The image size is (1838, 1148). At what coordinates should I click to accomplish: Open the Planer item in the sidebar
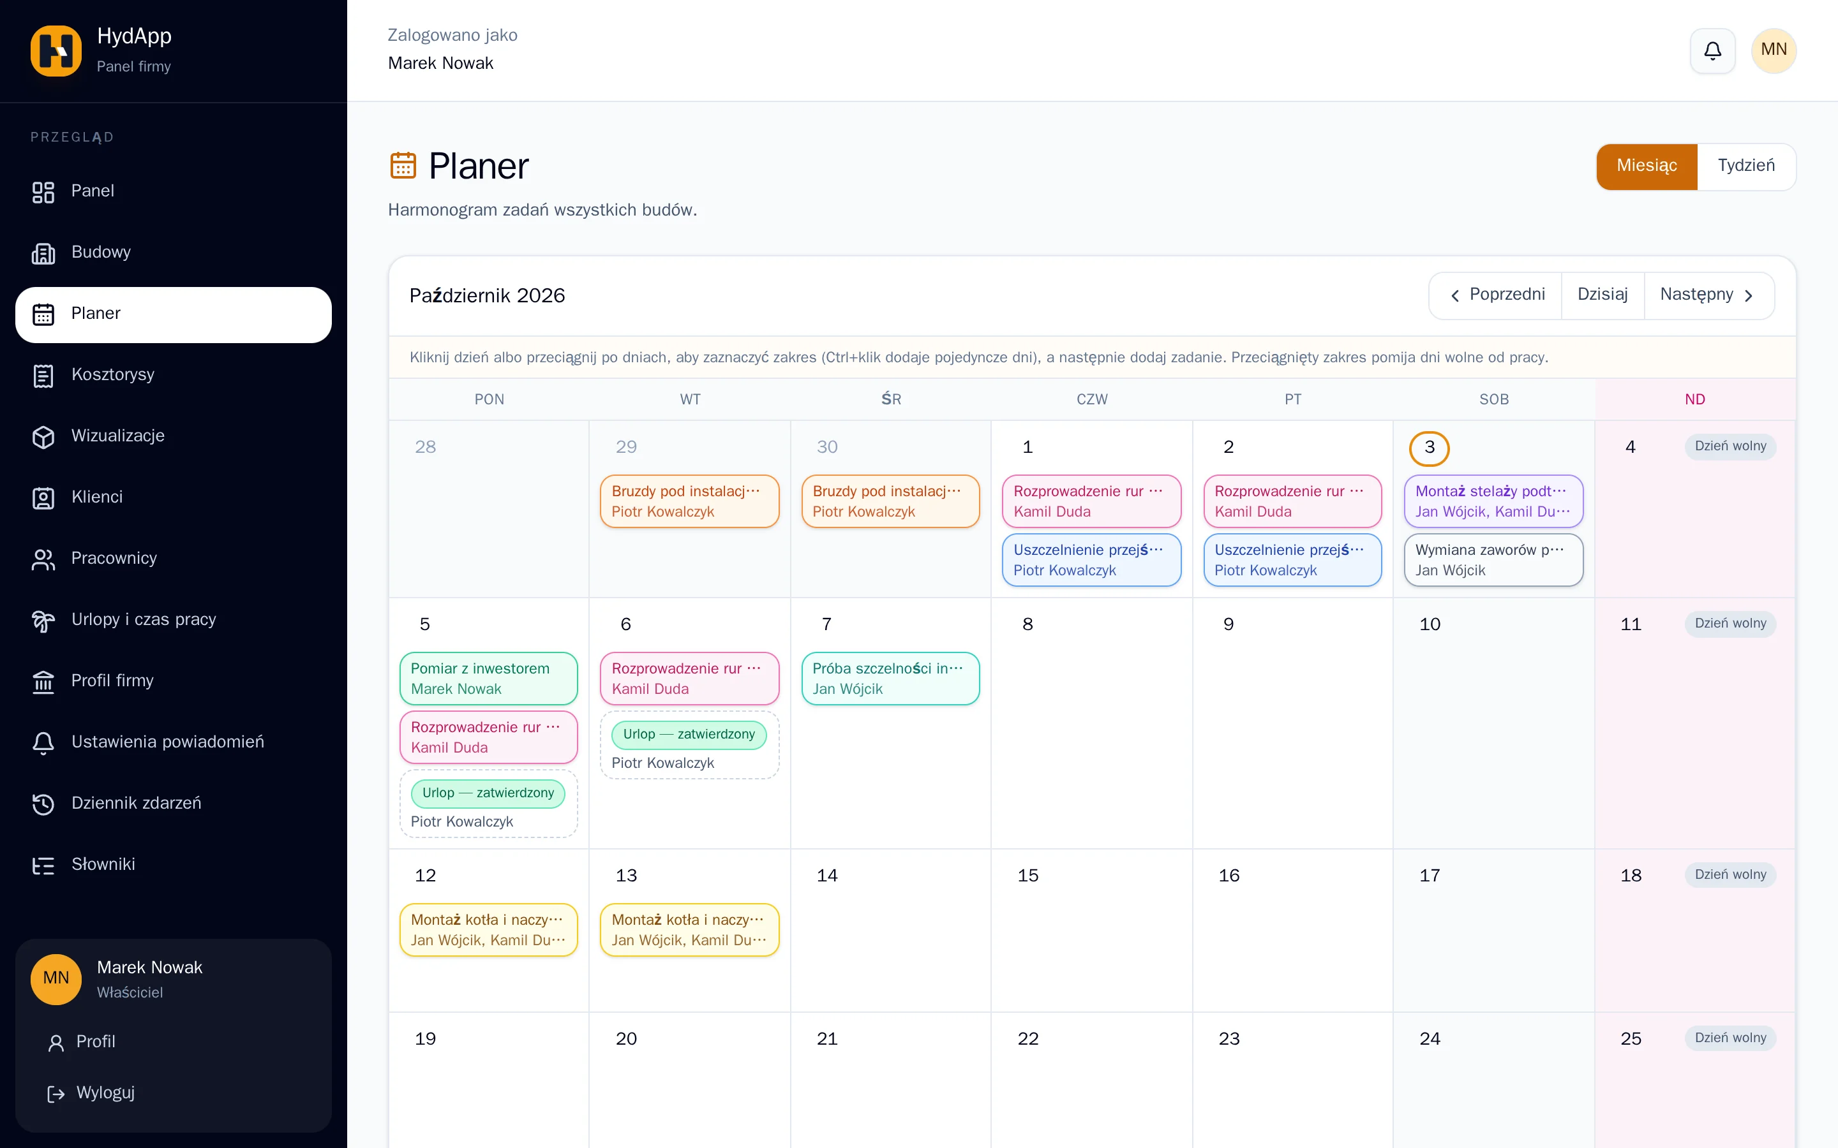(x=173, y=314)
